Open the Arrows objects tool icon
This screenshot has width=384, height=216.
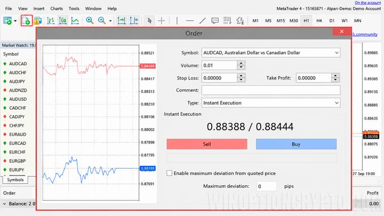[x=240, y=21]
